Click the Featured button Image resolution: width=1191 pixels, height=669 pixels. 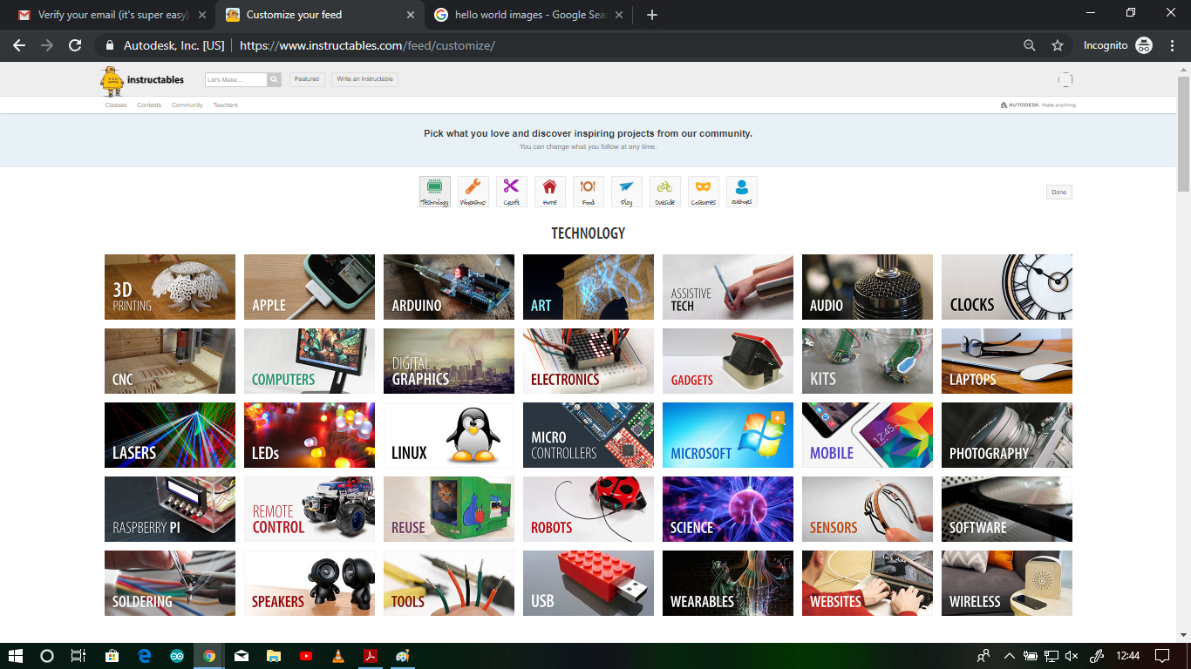click(x=307, y=79)
